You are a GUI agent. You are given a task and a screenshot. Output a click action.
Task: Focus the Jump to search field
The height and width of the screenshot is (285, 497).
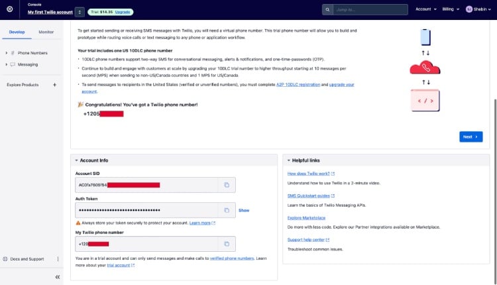(x=370, y=9)
